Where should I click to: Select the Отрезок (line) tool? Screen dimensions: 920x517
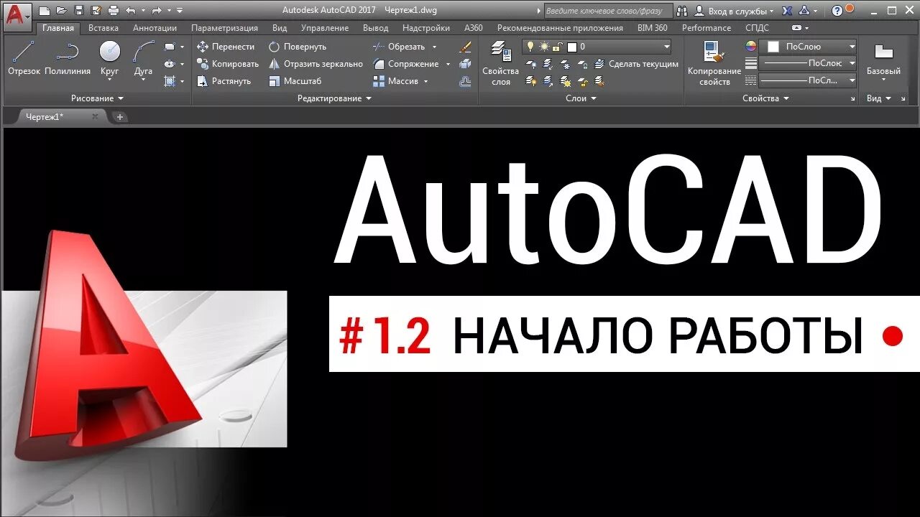click(x=24, y=57)
